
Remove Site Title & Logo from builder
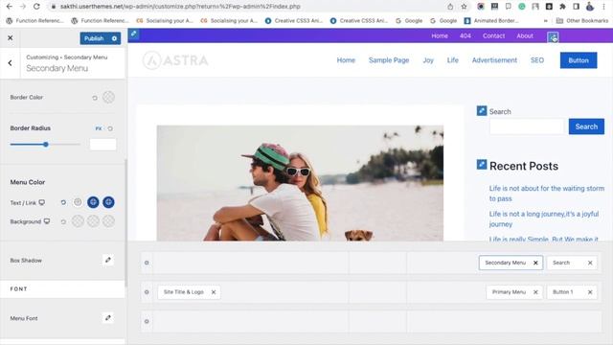(214, 292)
